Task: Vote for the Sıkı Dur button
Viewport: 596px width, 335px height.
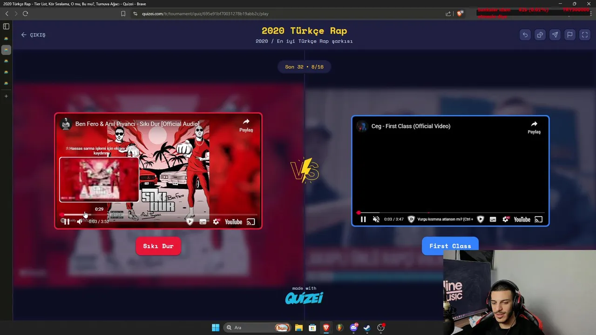Action: point(158,246)
